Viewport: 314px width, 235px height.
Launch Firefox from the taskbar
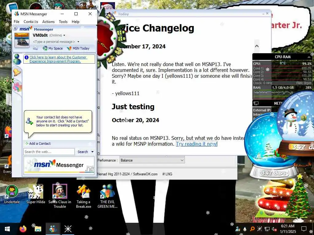[x=23, y=229]
